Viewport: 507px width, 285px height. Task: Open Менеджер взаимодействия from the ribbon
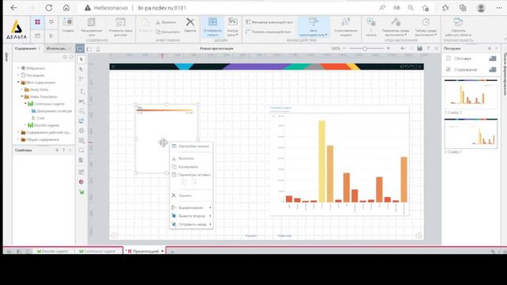269,22
